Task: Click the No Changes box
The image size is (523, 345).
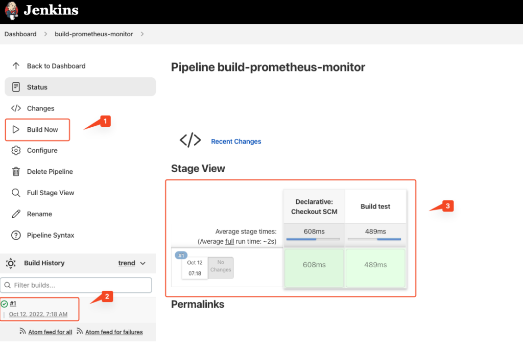Action: pos(221,268)
